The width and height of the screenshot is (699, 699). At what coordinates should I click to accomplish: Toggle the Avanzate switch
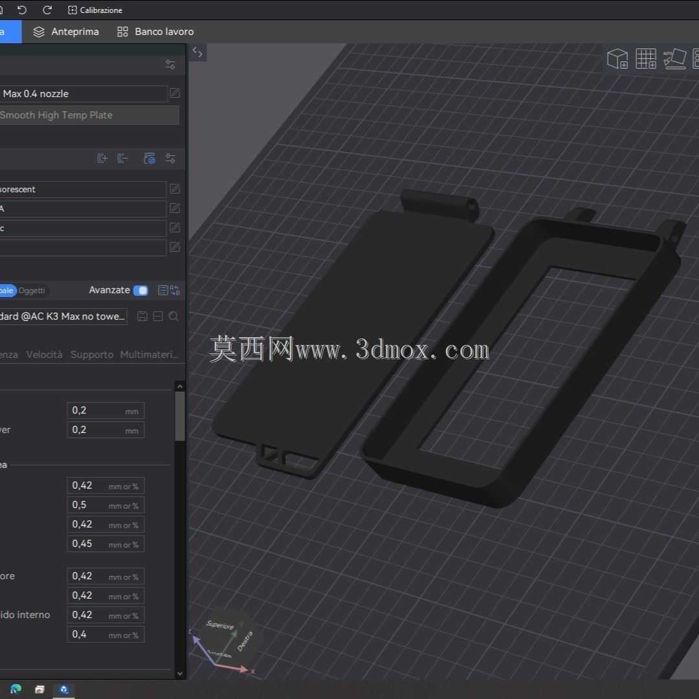tap(141, 291)
